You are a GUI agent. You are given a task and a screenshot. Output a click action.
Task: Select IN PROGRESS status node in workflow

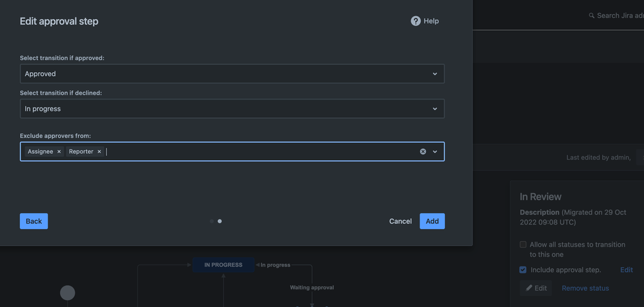tap(224, 265)
